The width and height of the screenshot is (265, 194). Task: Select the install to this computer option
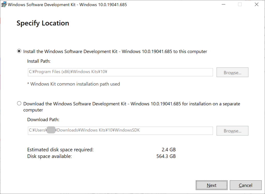pyautogui.click(x=19, y=51)
